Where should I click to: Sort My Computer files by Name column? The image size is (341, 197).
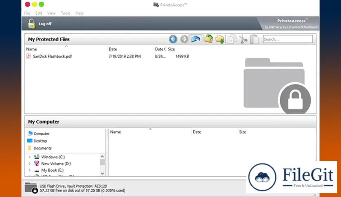click(x=115, y=132)
